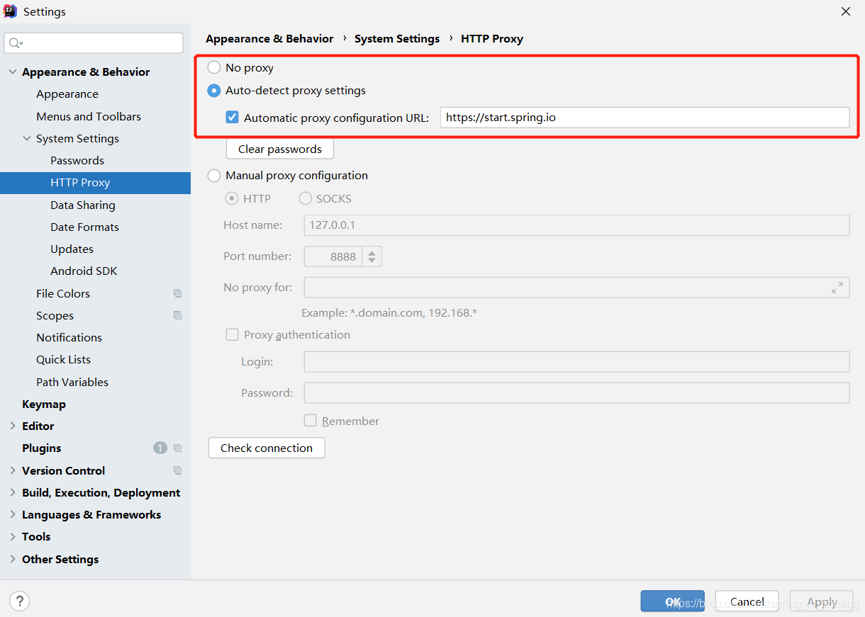
Task: Select Manual proxy configuration radio button
Action: tap(214, 176)
